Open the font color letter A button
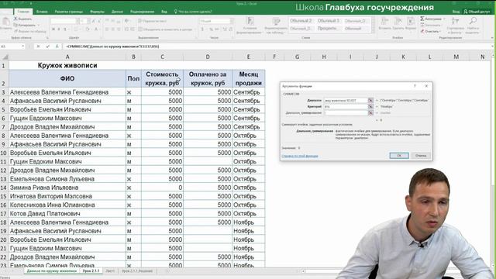 (96, 29)
